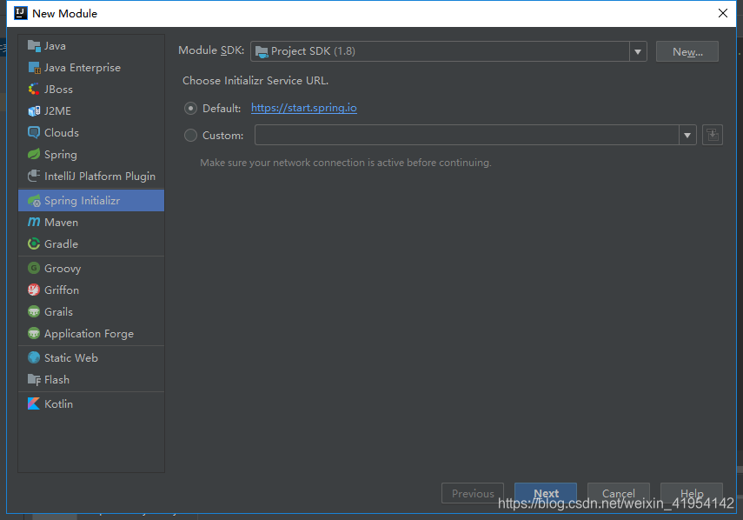Click inside the Custom URL text field
The image size is (743, 520).
click(467, 135)
